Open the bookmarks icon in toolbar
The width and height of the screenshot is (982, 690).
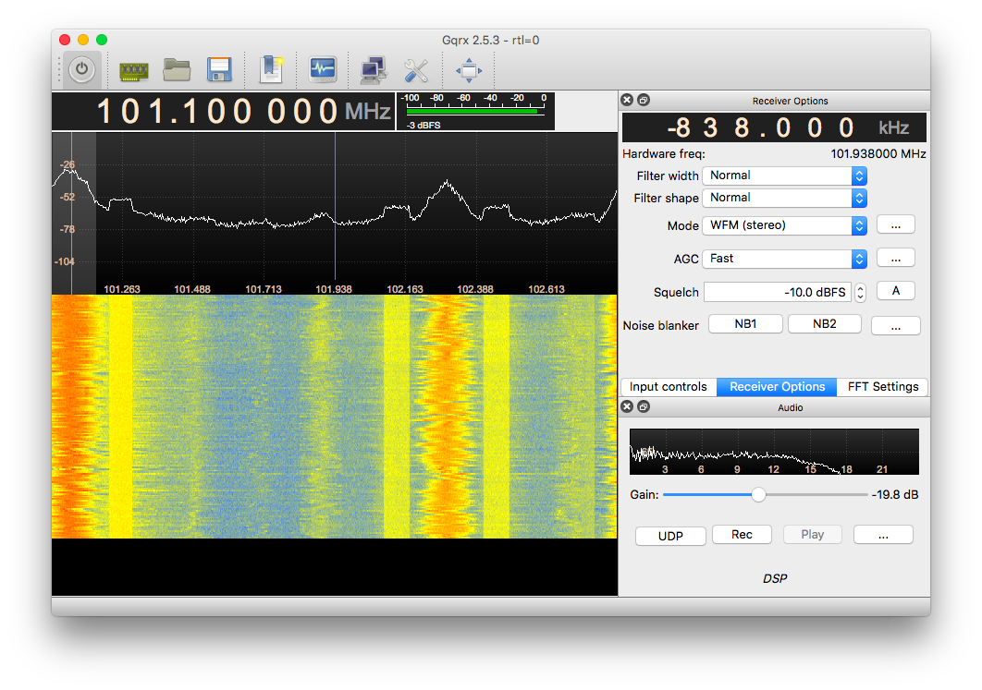coord(273,69)
